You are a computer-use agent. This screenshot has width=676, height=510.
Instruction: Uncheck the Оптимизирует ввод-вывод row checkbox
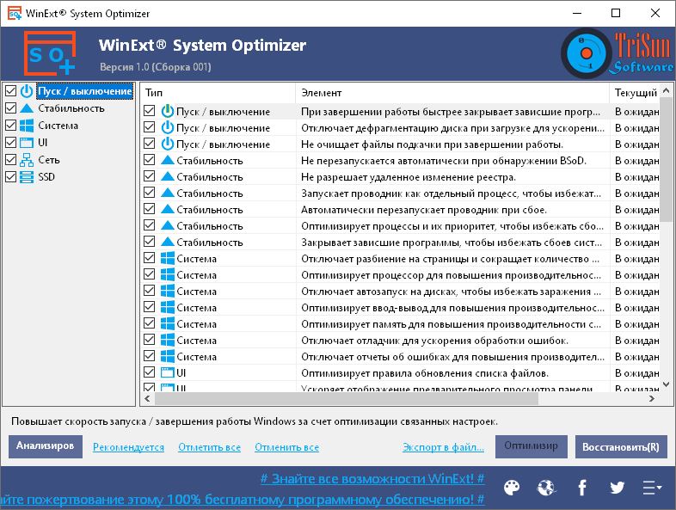tap(149, 307)
